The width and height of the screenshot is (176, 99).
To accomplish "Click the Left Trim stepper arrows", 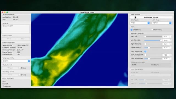I will pos(170,40).
